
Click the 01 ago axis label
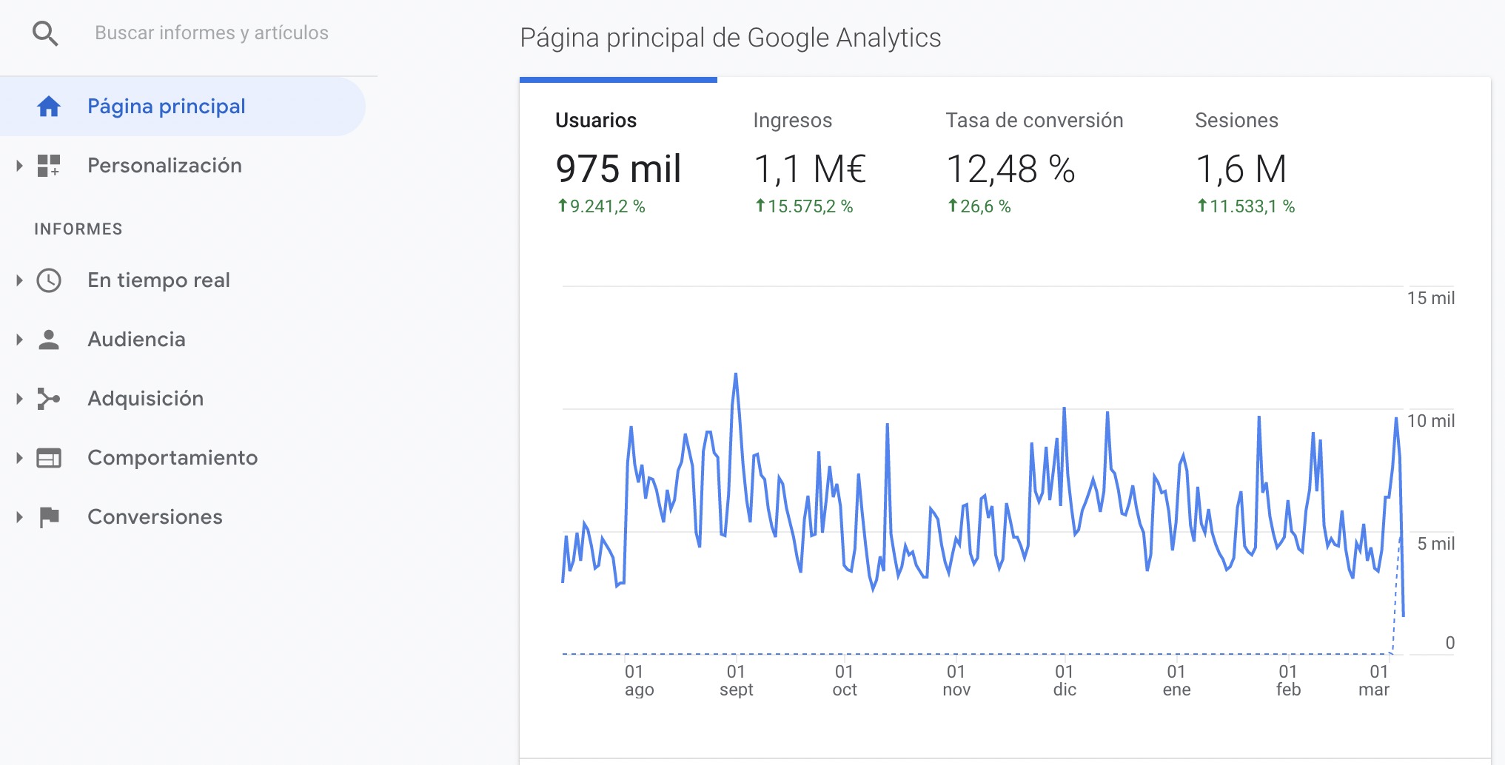point(639,681)
